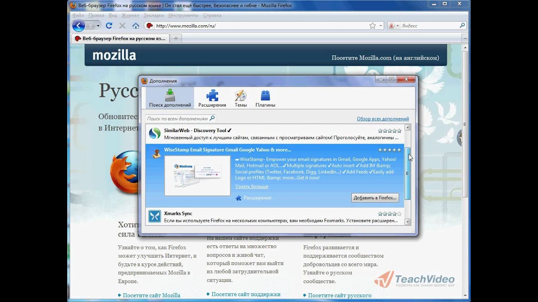
Task: Bookmark this page with the star icon
Action: 372,26
